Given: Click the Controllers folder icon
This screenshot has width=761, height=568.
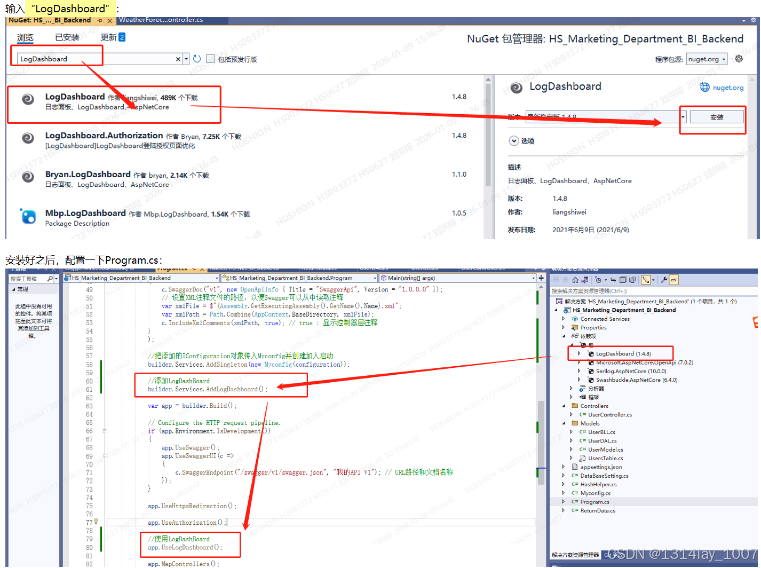Looking at the screenshot, I should 575,406.
